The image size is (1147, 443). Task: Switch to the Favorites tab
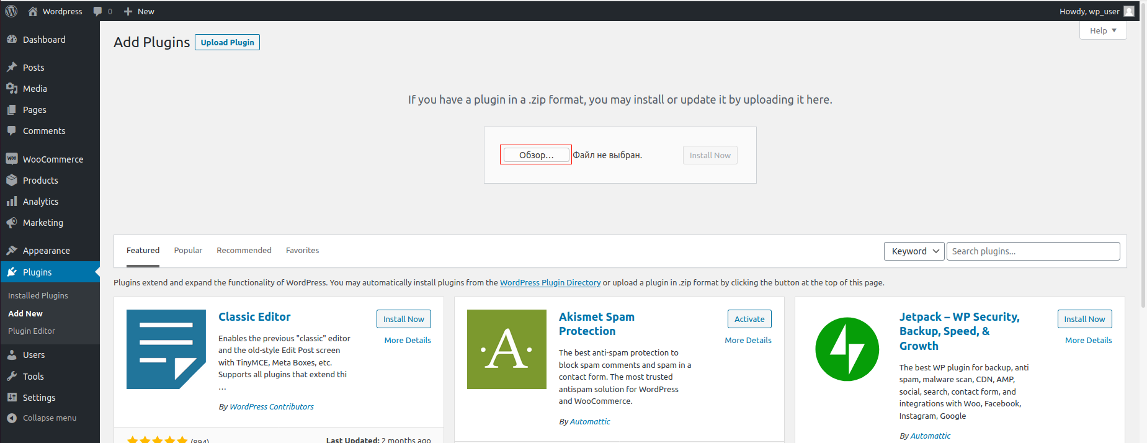(x=302, y=251)
